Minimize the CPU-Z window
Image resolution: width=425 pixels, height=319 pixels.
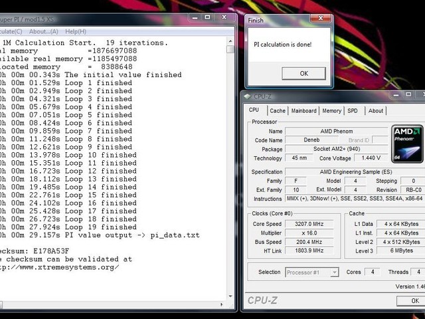396,94
